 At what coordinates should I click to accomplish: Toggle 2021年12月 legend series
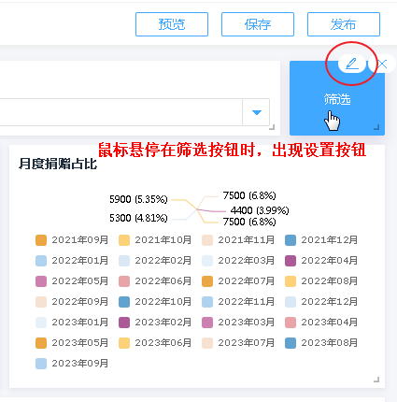[x=321, y=240]
